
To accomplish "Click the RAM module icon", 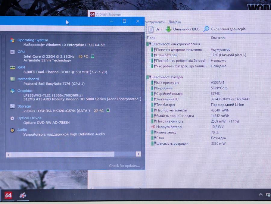I will [12, 67].
